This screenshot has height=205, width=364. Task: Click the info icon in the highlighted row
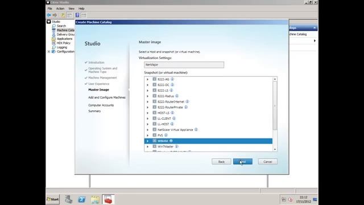point(171,141)
